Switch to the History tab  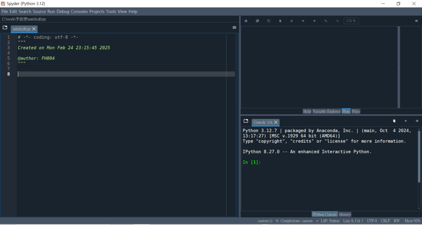click(x=345, y=214)
